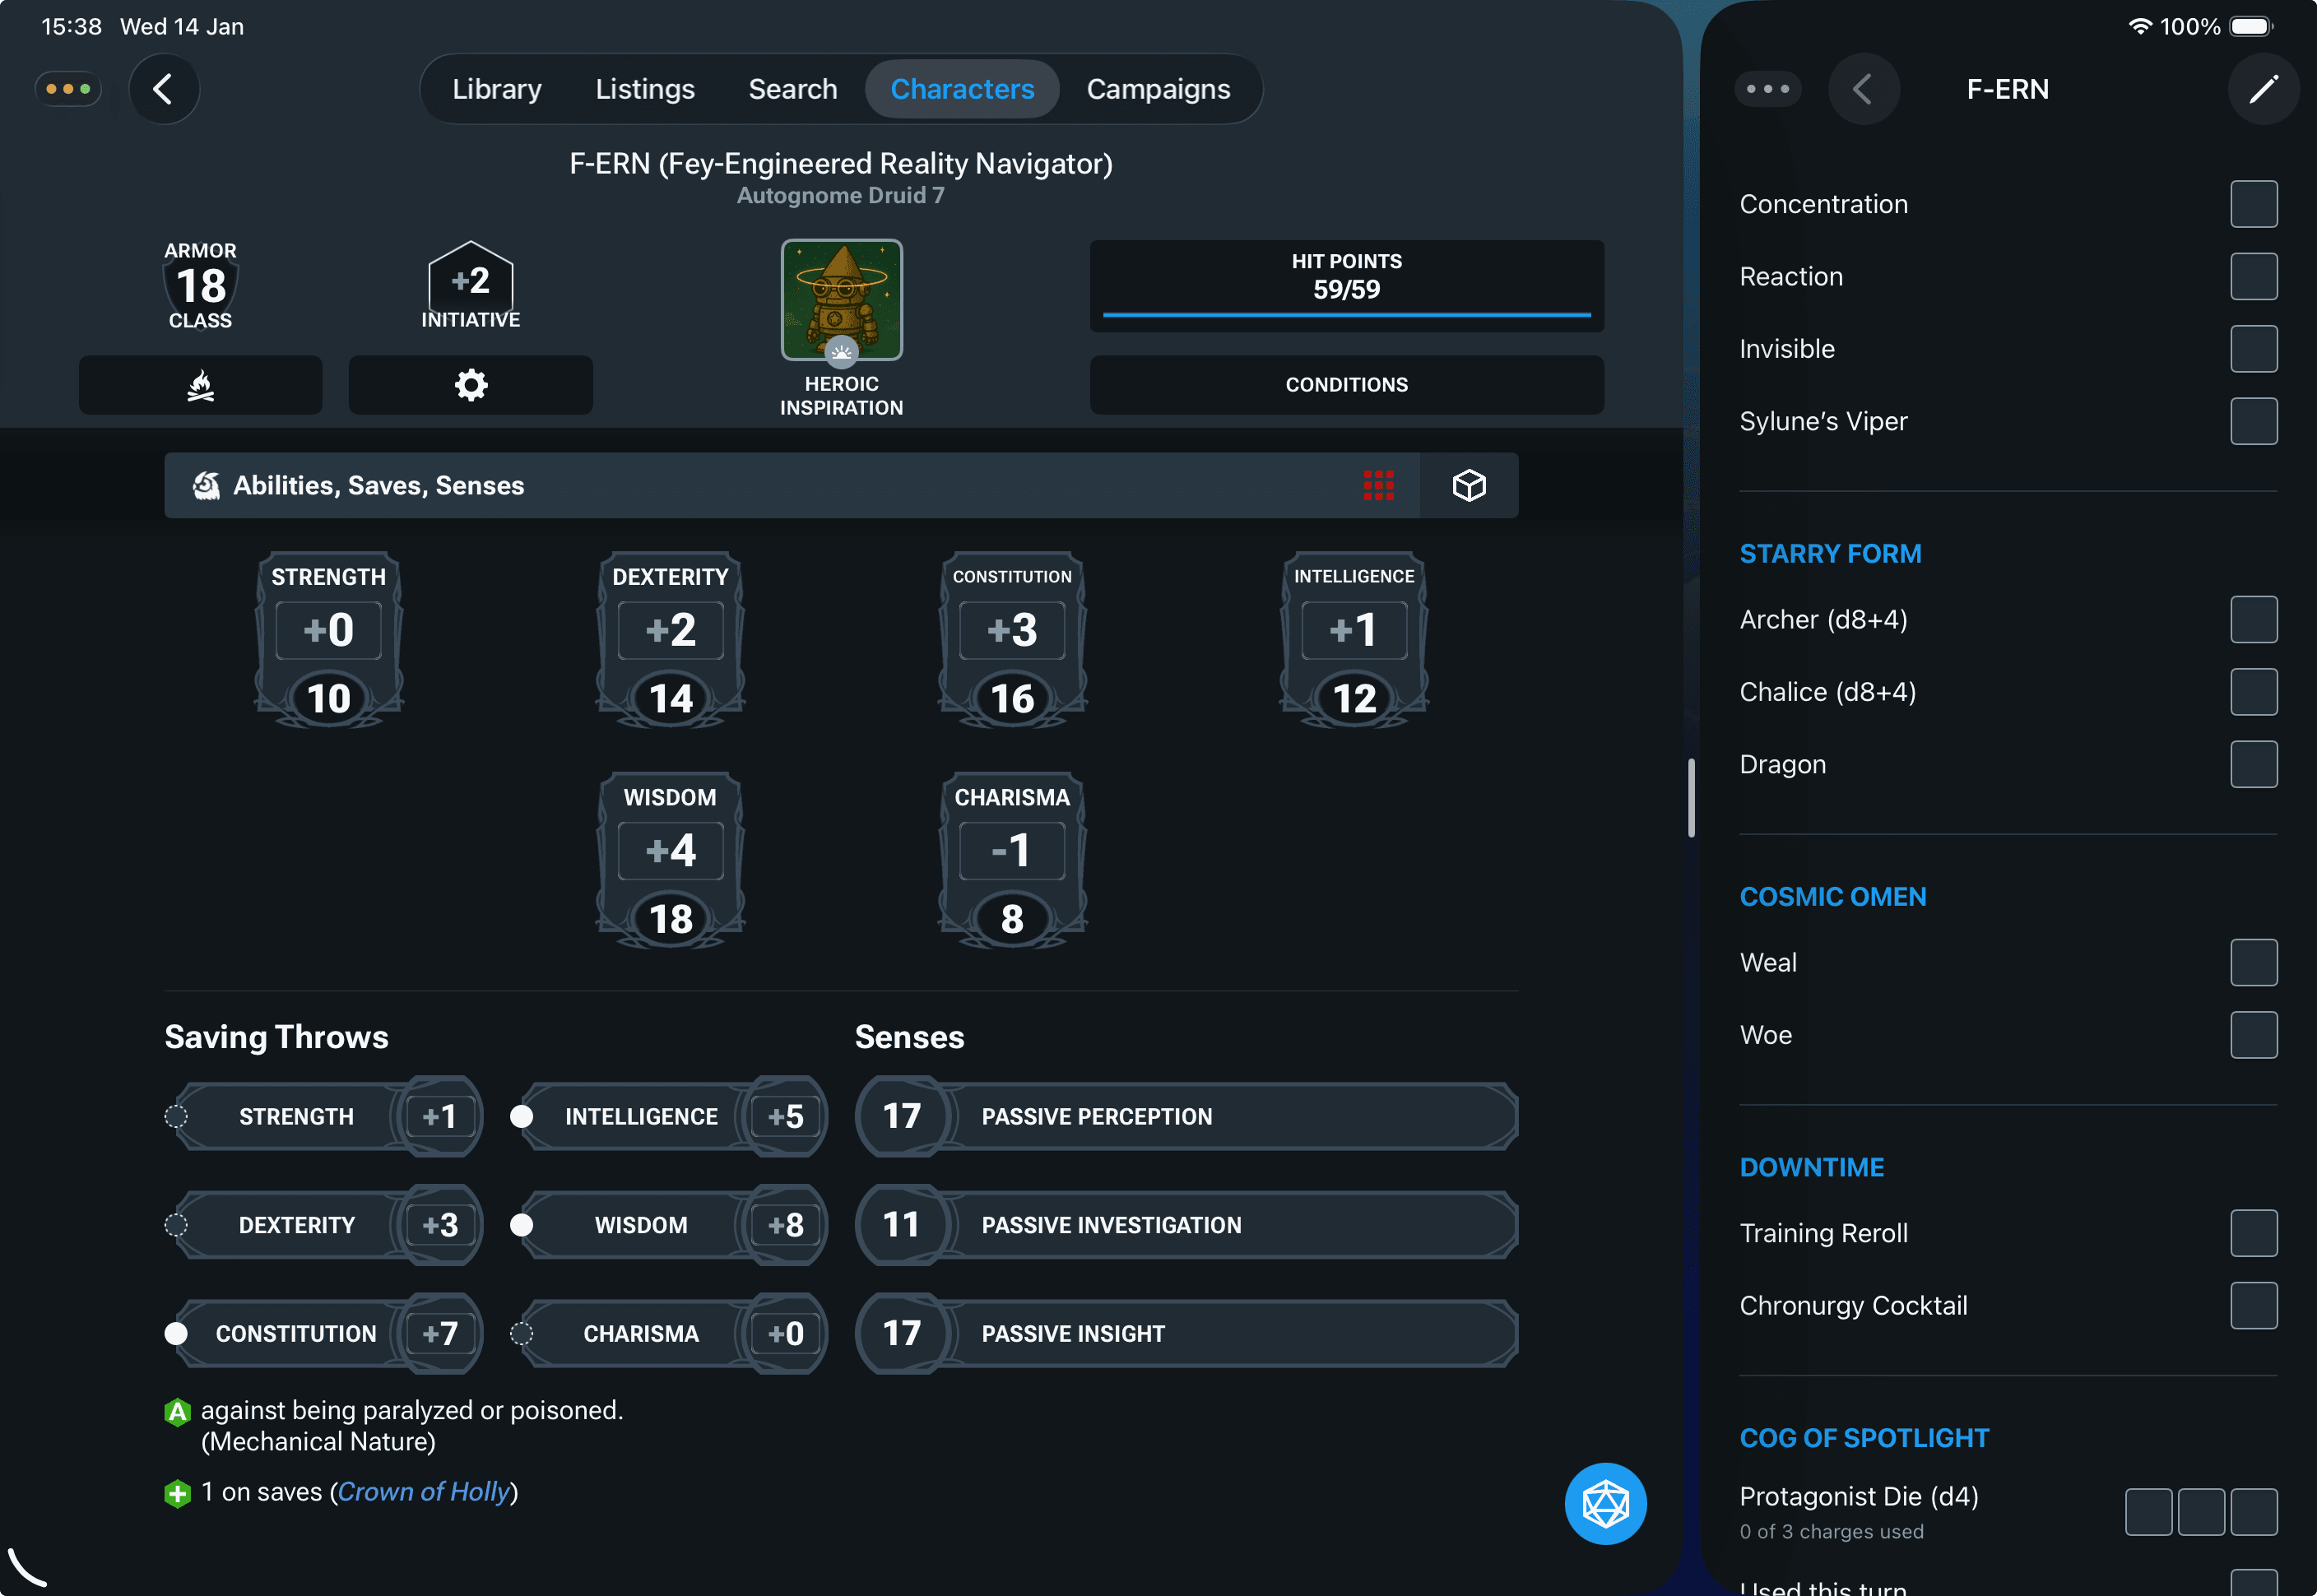The height and width of the screenshot is (1596, 2317).
Task: Open the three-dot menu in F-ERN panel
Action: pos(1767,89)
